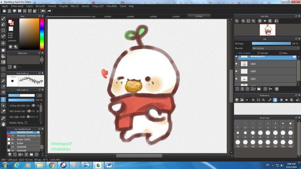Screen dimensions: 301x169
Task: Select the rectangular selection tool
Action: [3, 69]
